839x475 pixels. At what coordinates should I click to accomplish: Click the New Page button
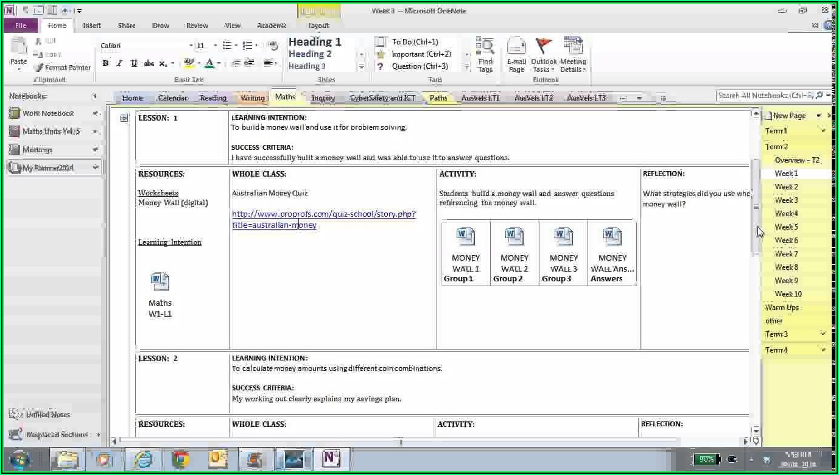point(788,116)
